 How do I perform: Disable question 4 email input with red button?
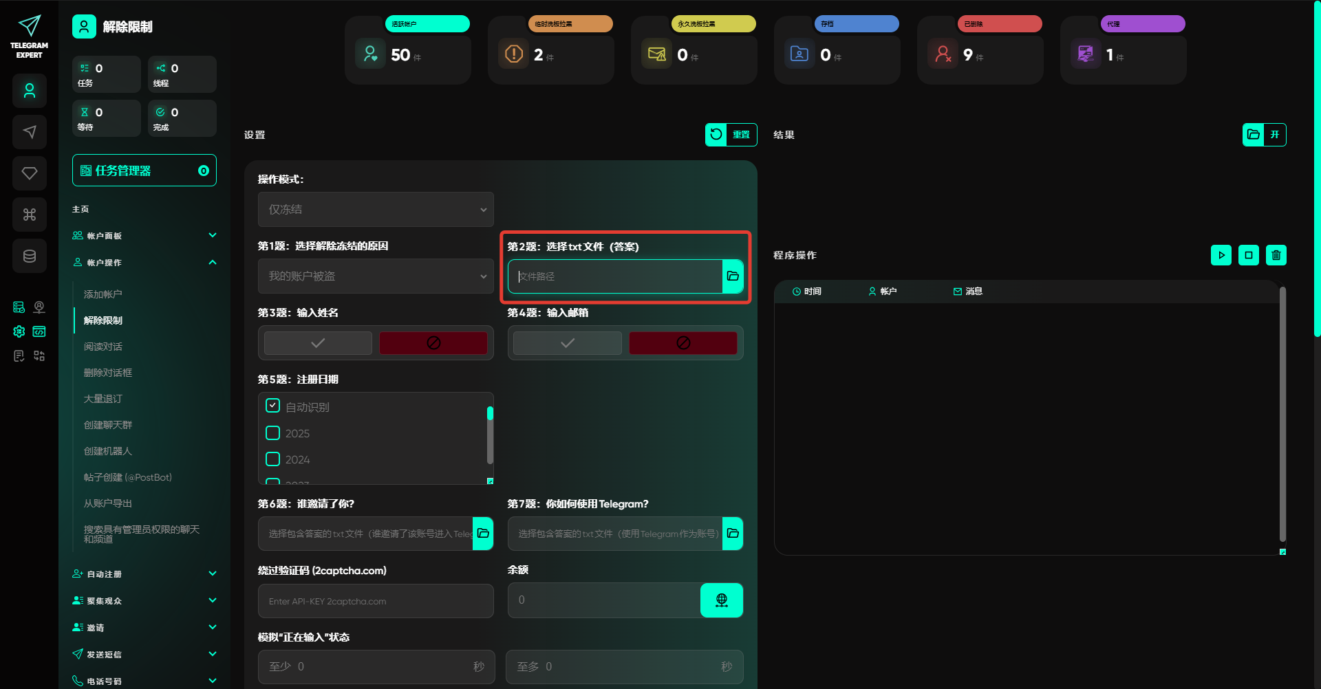click(x=683, y=343)
